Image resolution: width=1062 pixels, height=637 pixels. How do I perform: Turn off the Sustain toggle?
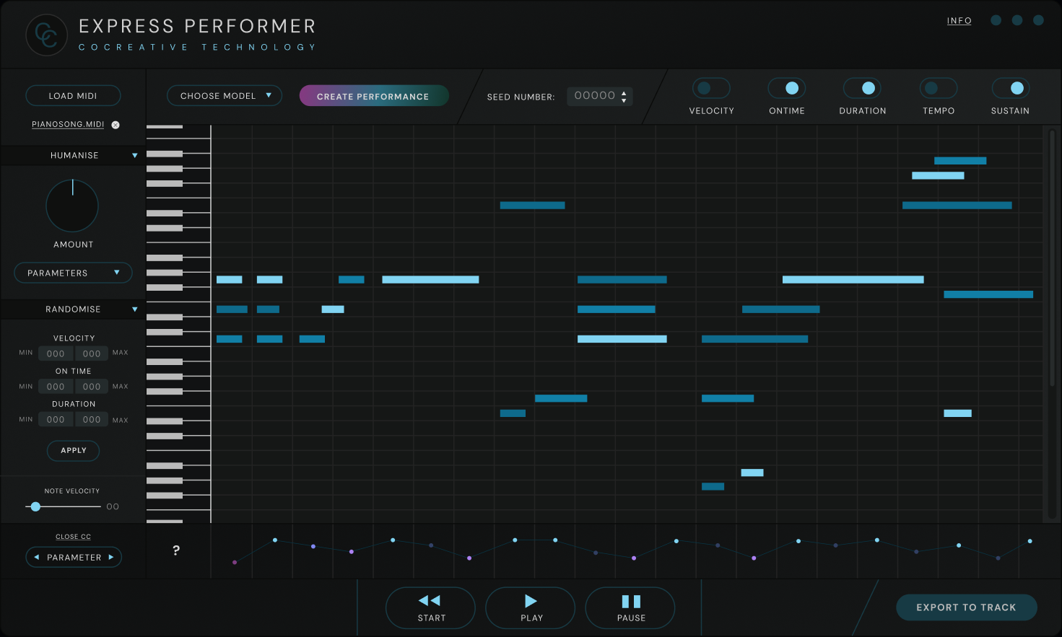[x=1010, y=87]
